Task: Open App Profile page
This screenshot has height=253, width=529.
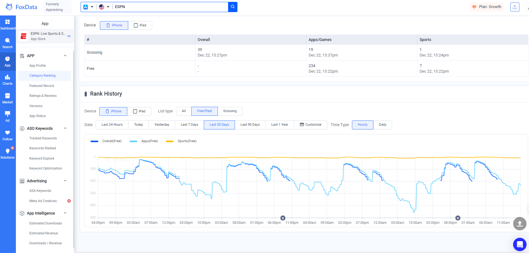Action: (38, 66)
